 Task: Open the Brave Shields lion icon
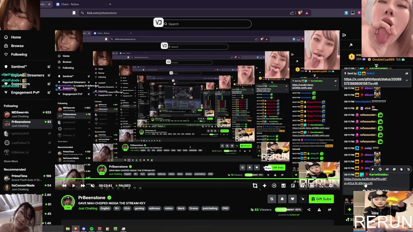coord(300,13)
